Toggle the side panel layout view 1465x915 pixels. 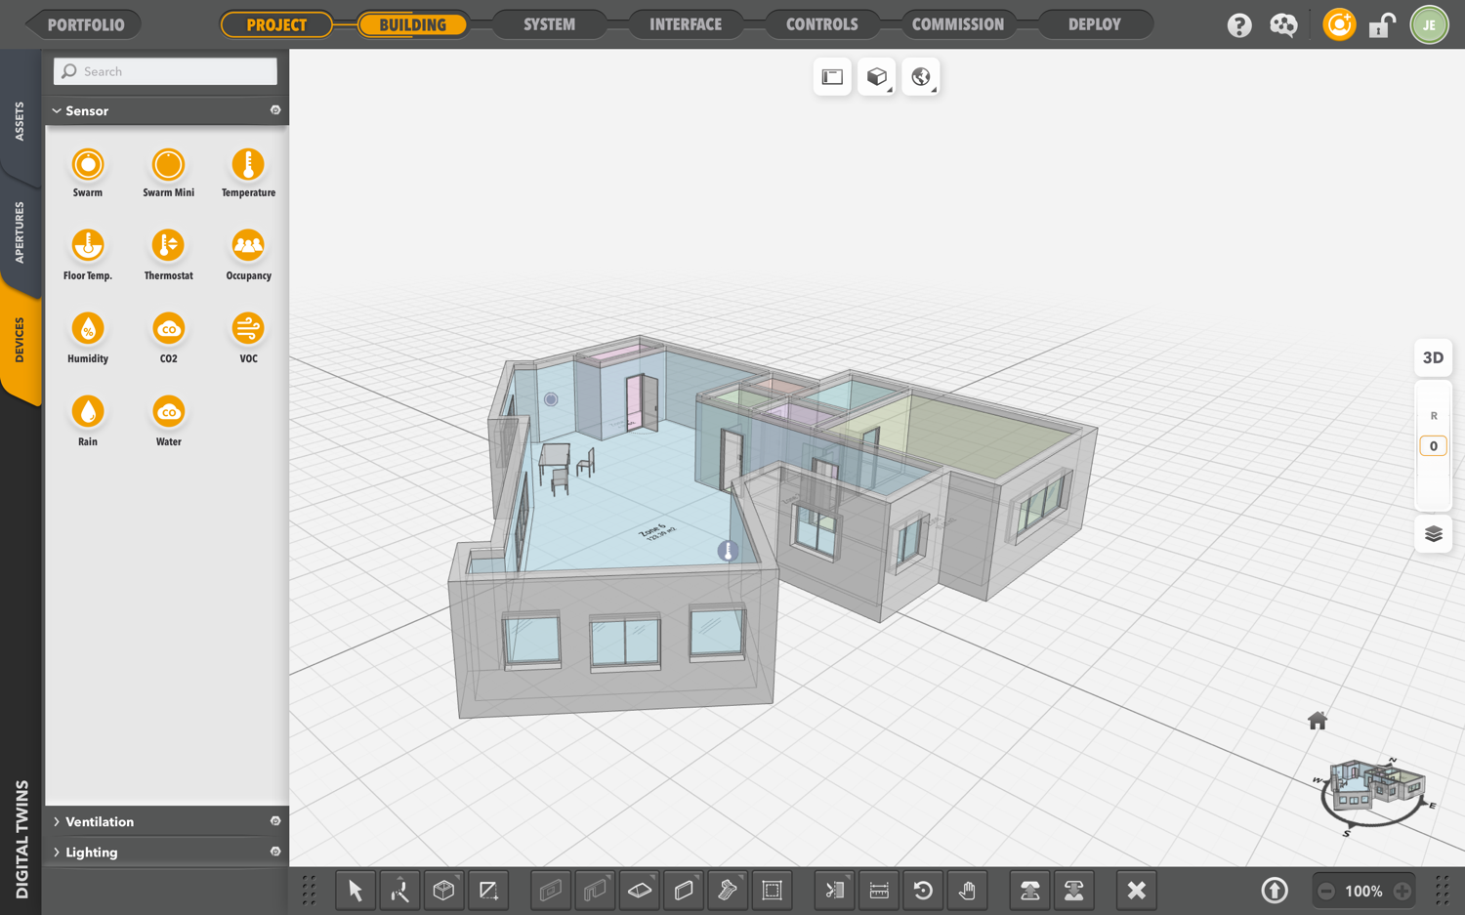click(x=832, y=77)
